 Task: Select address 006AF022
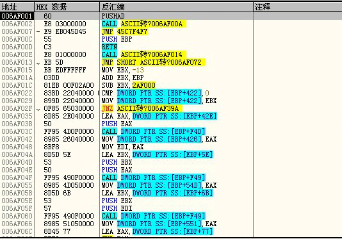click(17, 93)
